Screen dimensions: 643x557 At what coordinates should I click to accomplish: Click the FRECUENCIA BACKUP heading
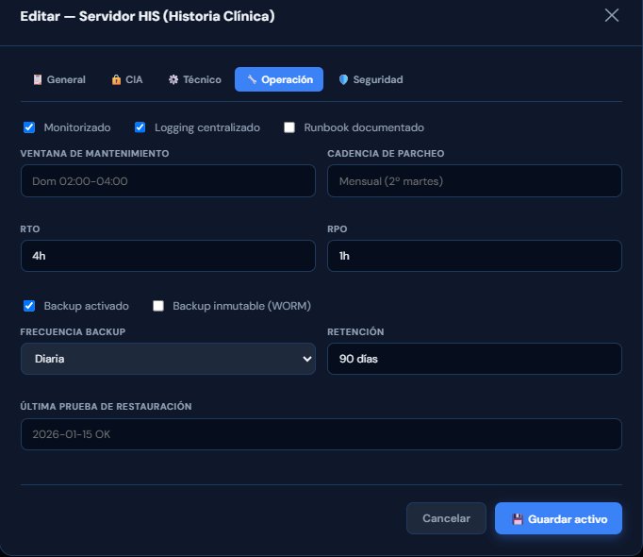73,331
